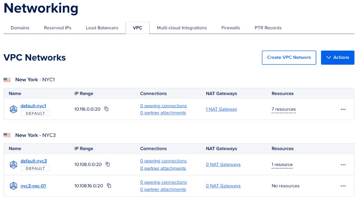The width and height of the screenshot is (359, 201).
Task: Open more options for nyc3-vpc-01 row
Action: pos(343,186)
